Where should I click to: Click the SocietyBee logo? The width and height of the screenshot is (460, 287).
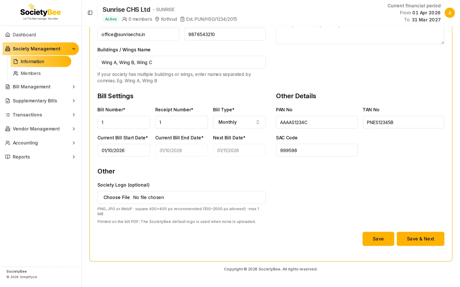pyautogui.click(x=41, y=12)
